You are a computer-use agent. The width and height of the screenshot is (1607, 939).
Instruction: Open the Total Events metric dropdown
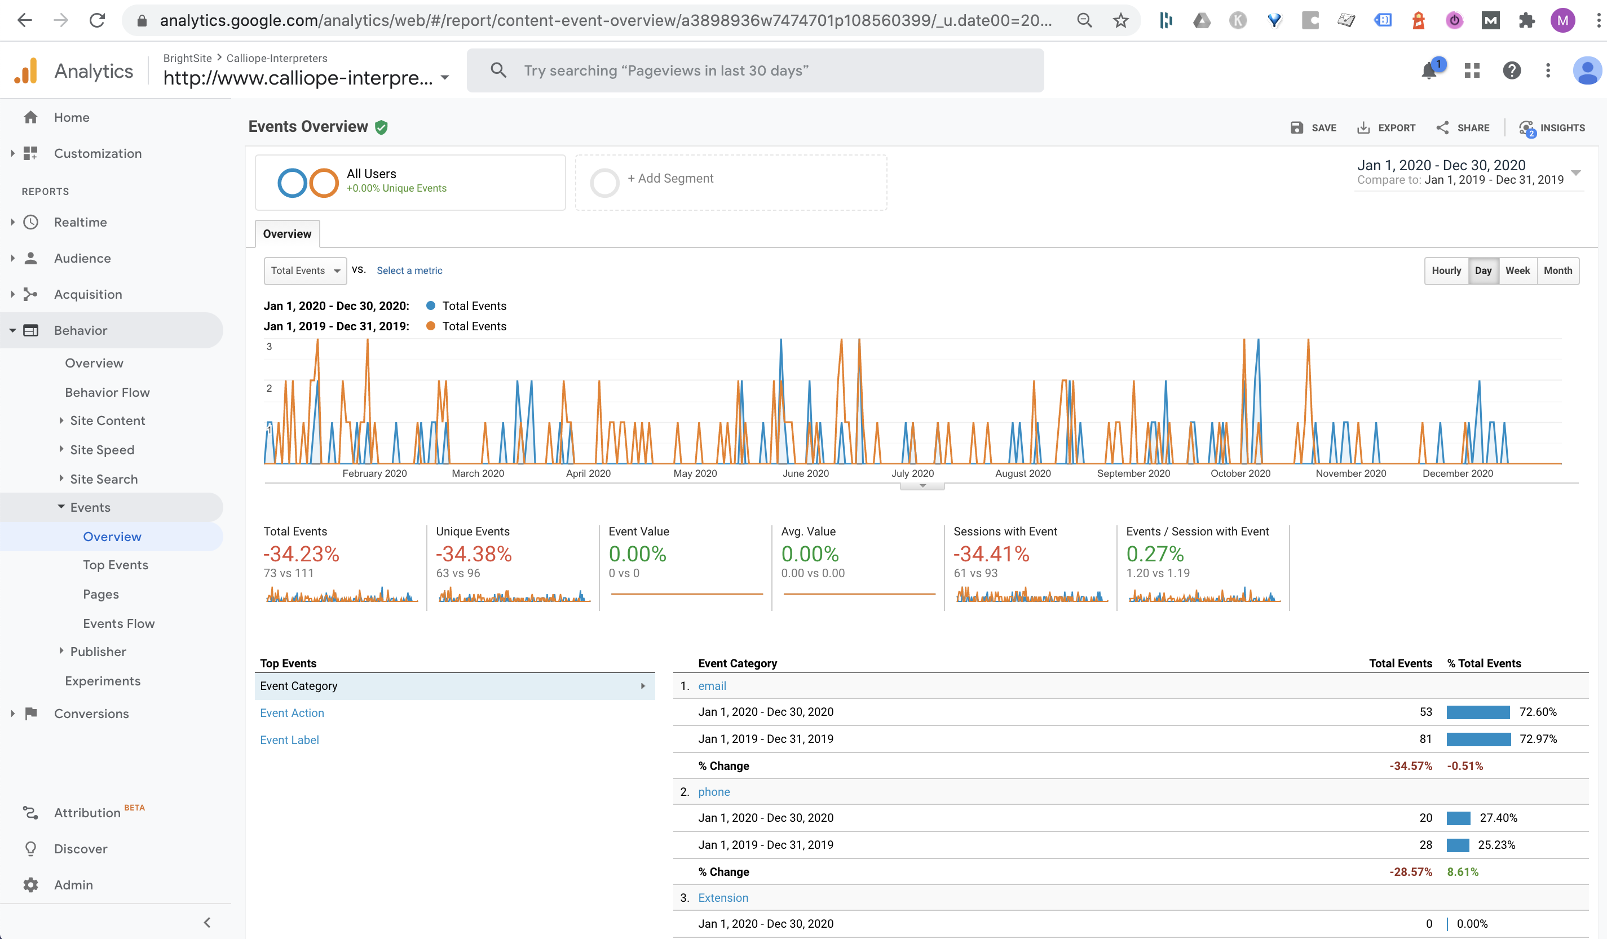[x=305, y=271]
